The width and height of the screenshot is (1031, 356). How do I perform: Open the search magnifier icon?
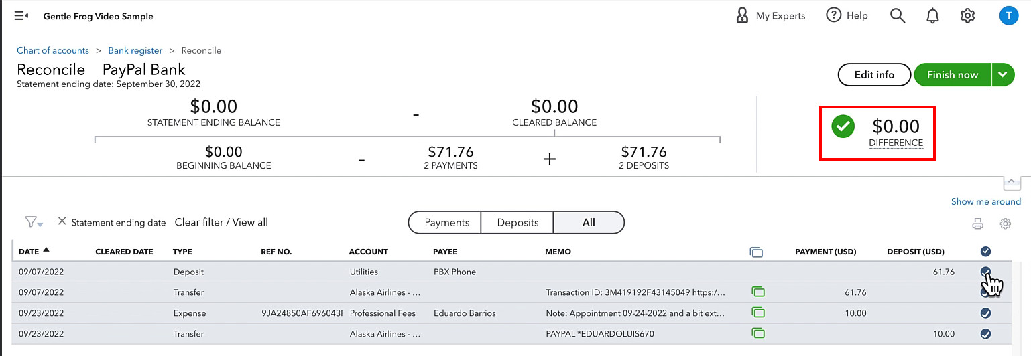tap(898, 15)
